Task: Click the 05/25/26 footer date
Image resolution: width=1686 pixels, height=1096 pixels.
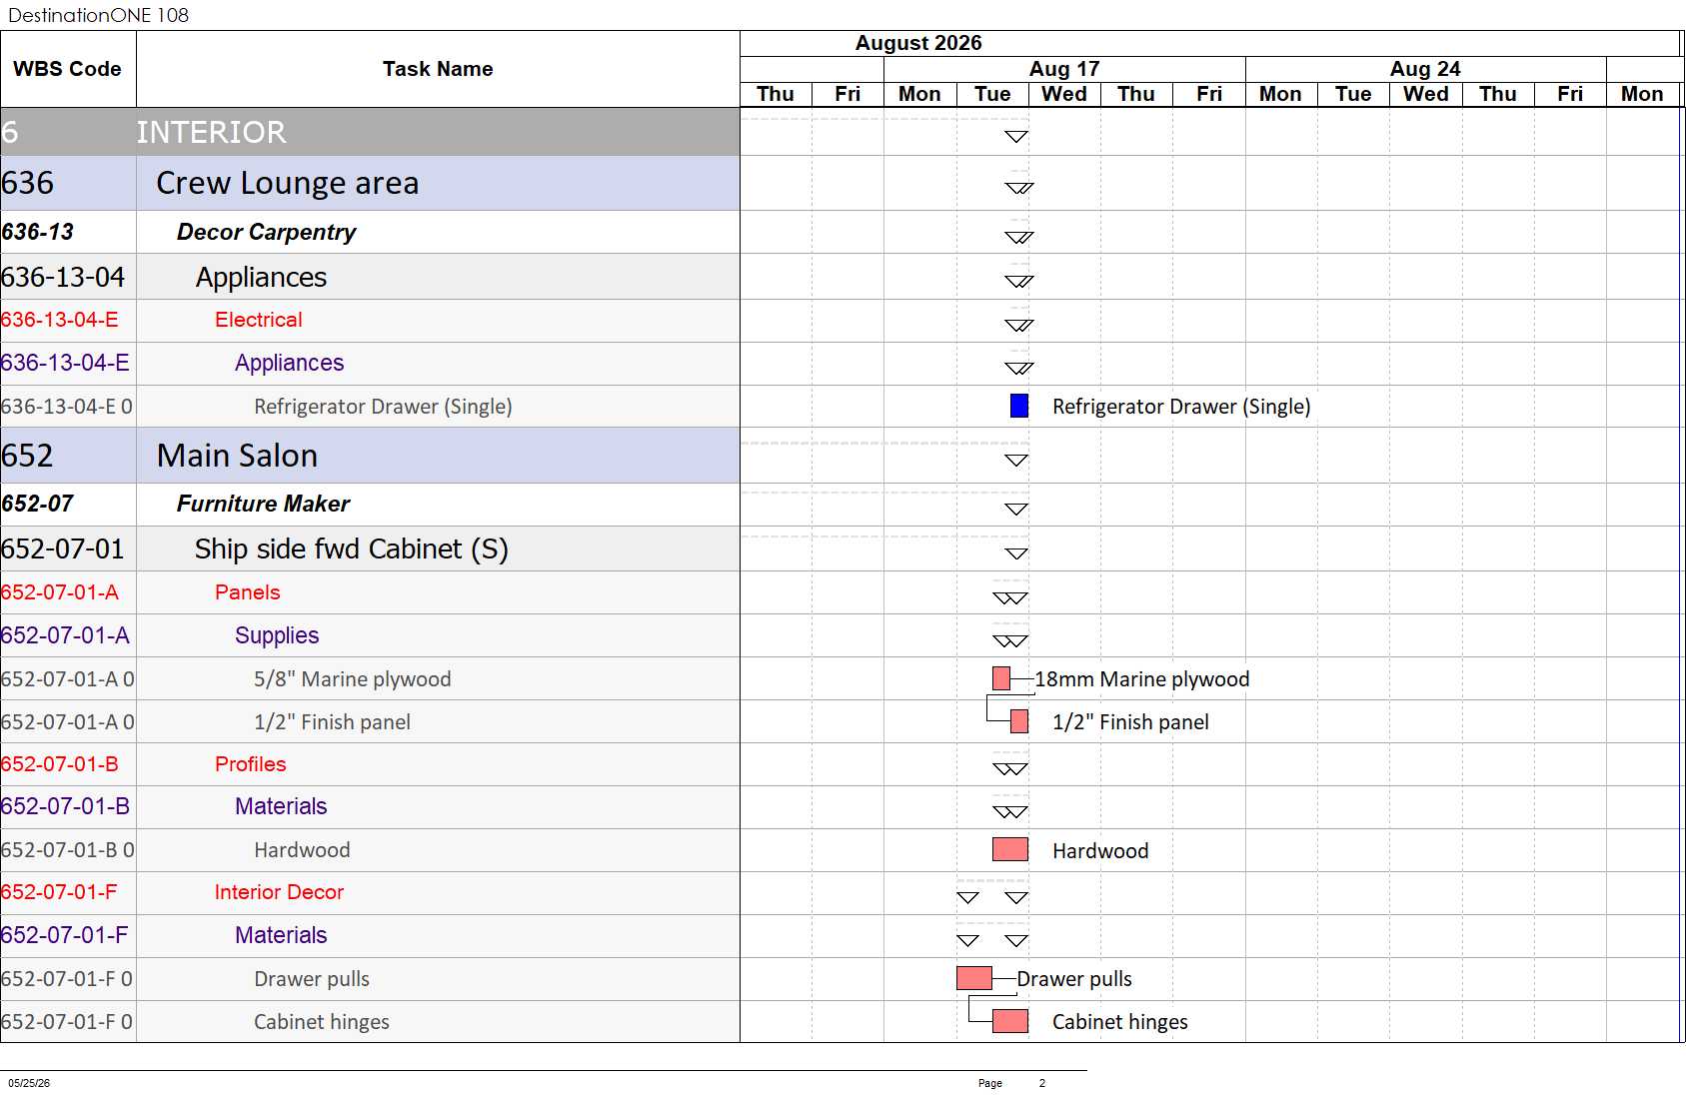Action: [x=29, y=1083]
